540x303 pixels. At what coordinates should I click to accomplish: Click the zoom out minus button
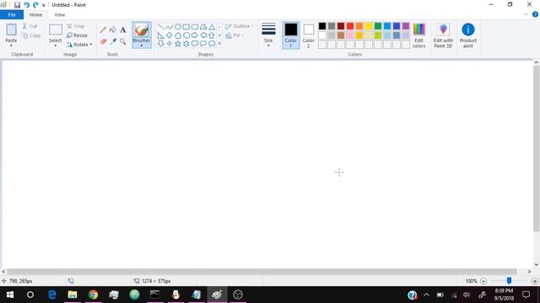pyautogui.click(x=483, y=281)
